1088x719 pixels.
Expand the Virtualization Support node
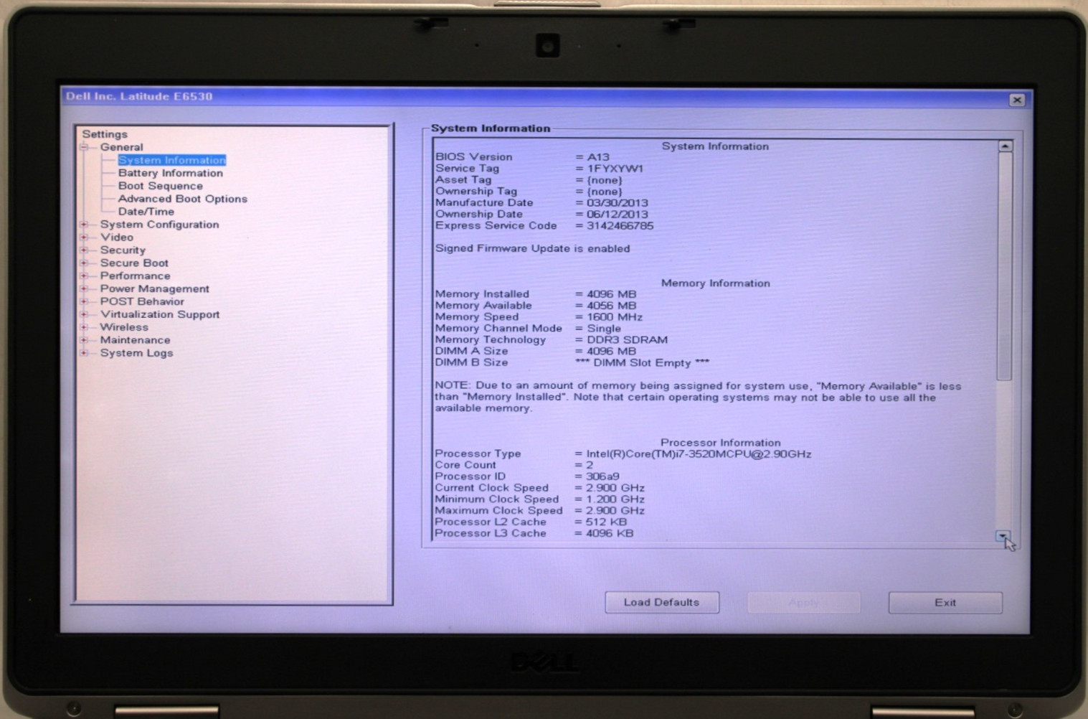[85, 314]
